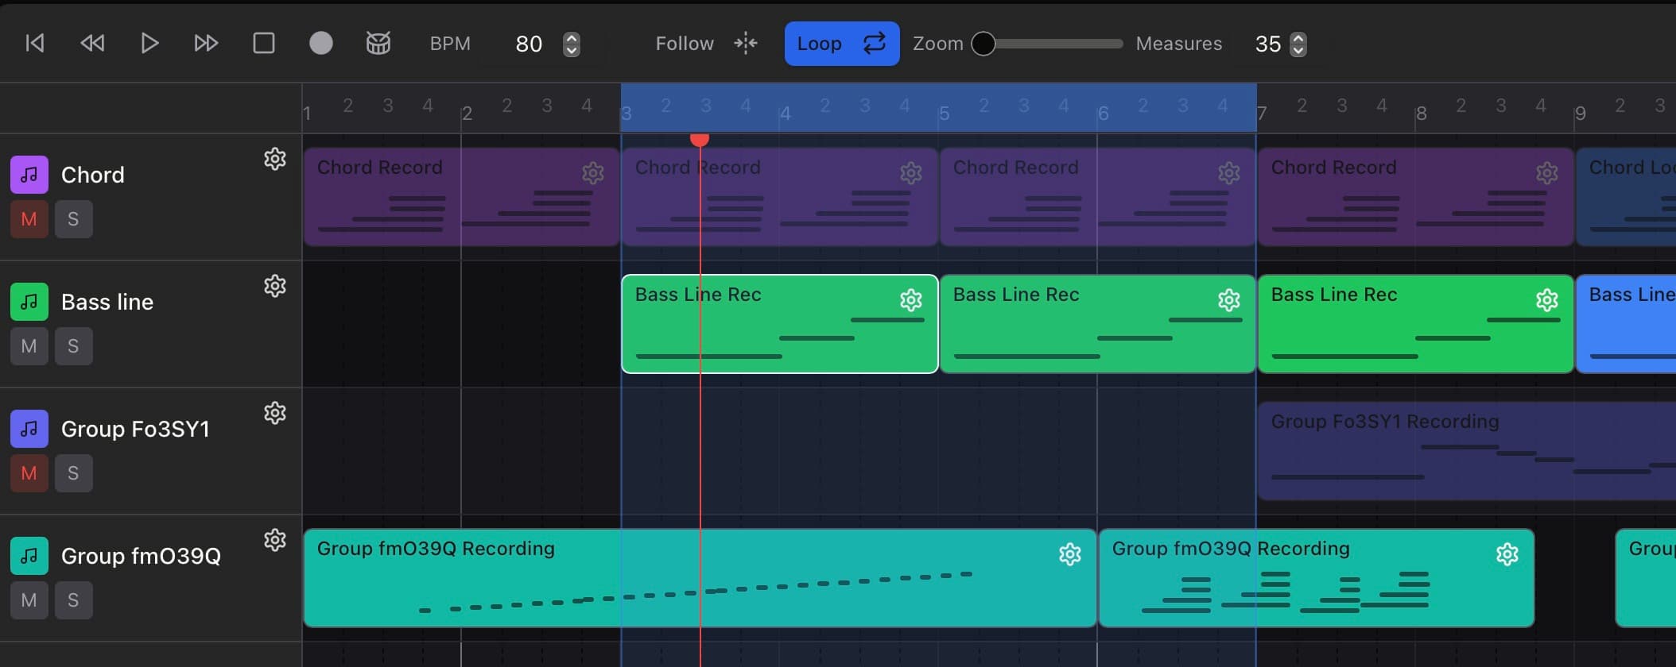1676x667 pixels.
Task: Select the blue Bass Line clip at measure 9
Action: point(1626,324)
